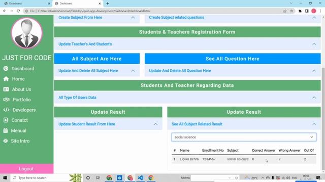Open the Dashboard sidebar menu item
Image resolution: width=325 pixels, height=182 pixels.
click(22, 69)
